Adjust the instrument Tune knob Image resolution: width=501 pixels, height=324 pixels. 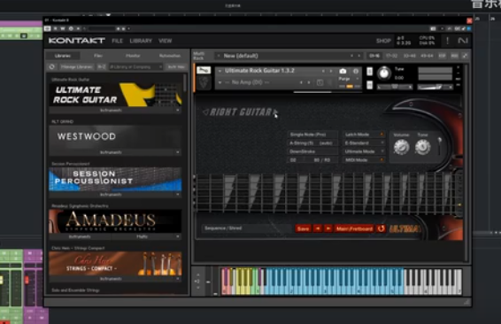click(x=384, y=73)
